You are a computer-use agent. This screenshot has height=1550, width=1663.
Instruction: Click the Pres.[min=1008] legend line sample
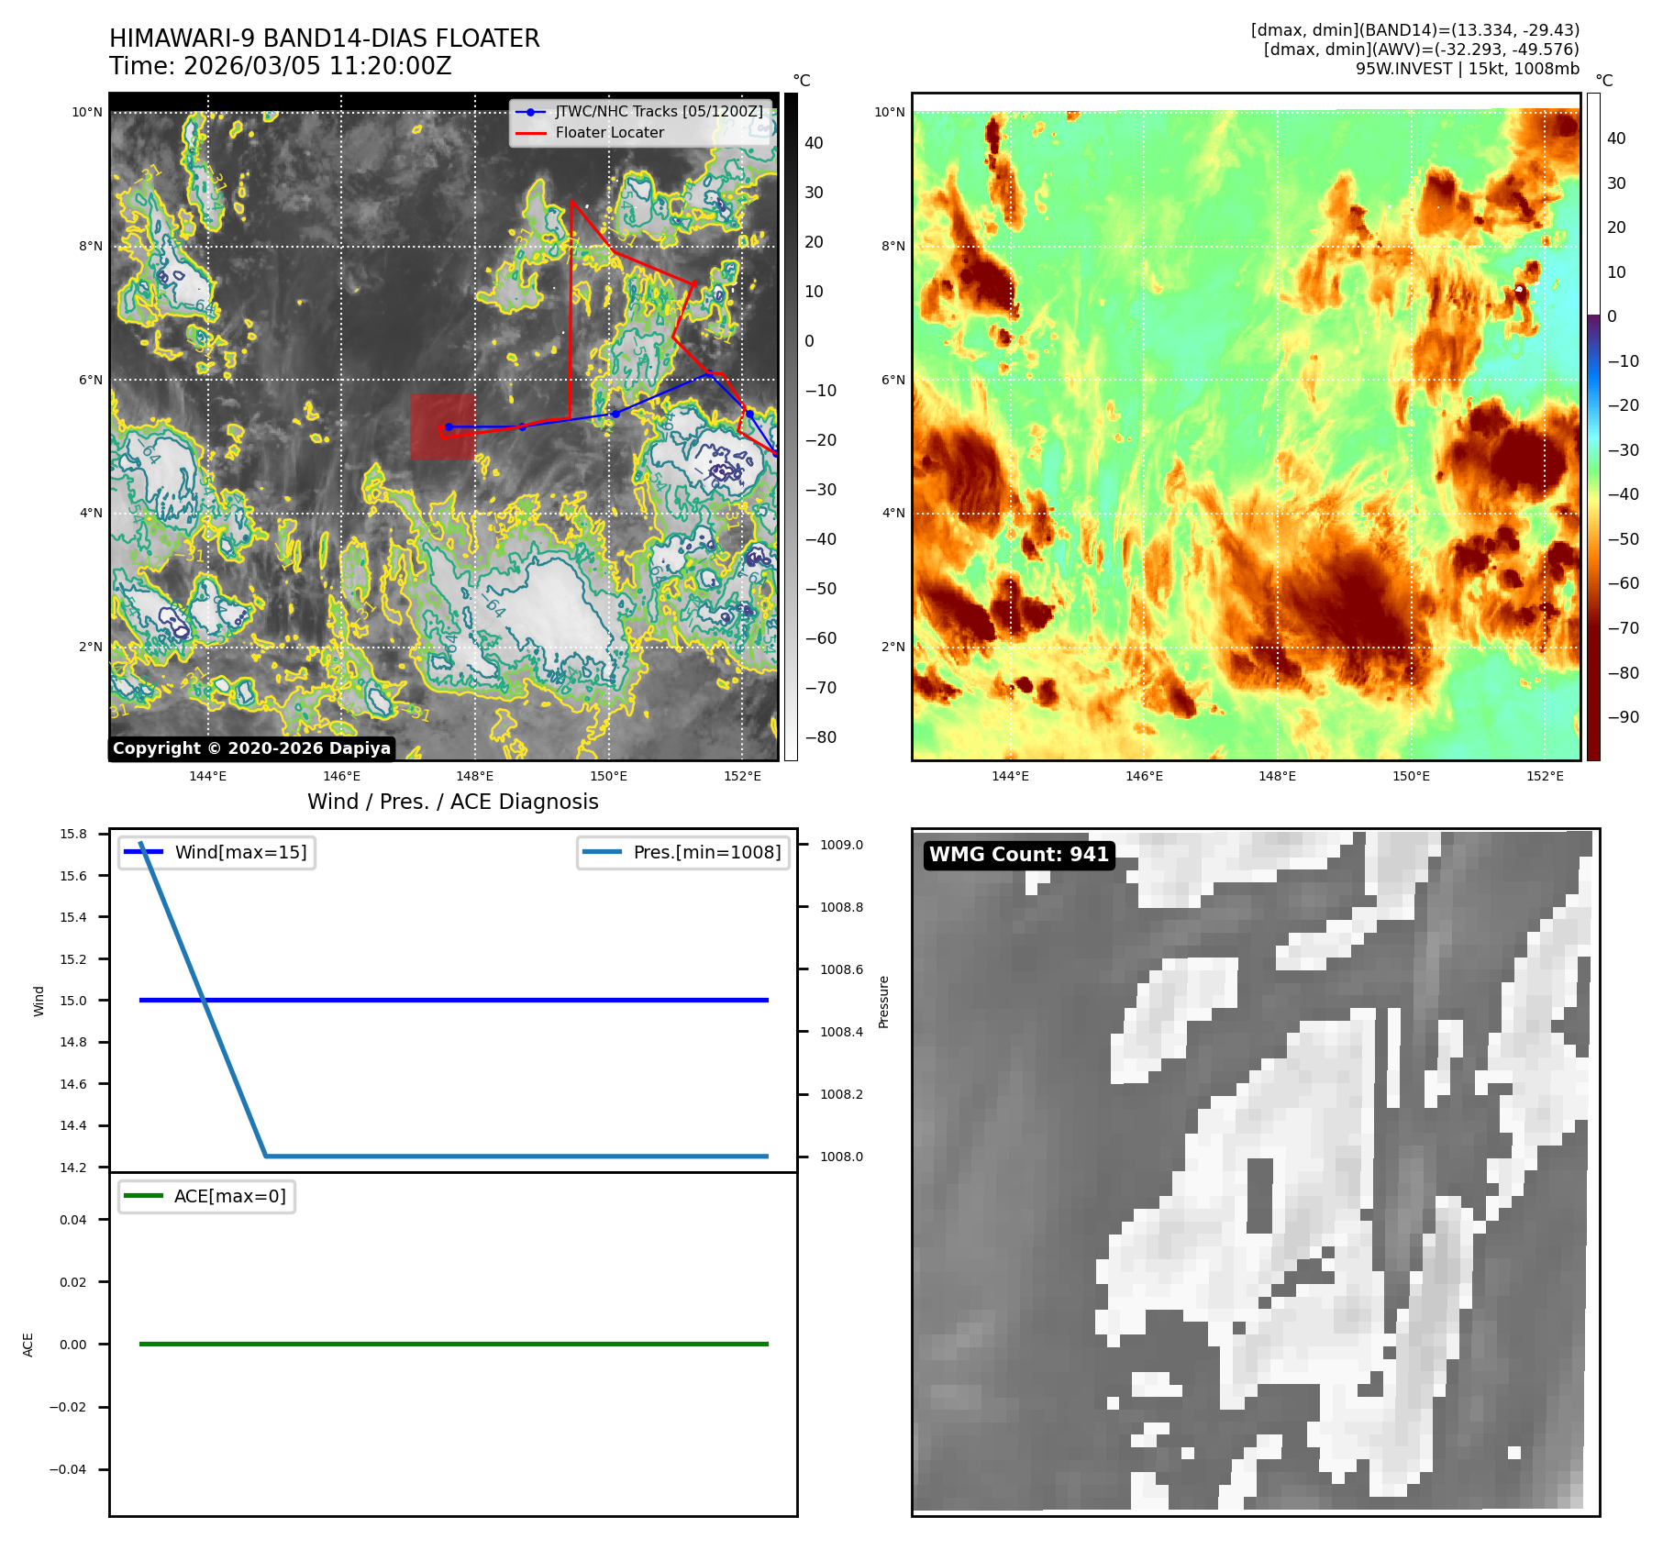click(x=602, y=852)
